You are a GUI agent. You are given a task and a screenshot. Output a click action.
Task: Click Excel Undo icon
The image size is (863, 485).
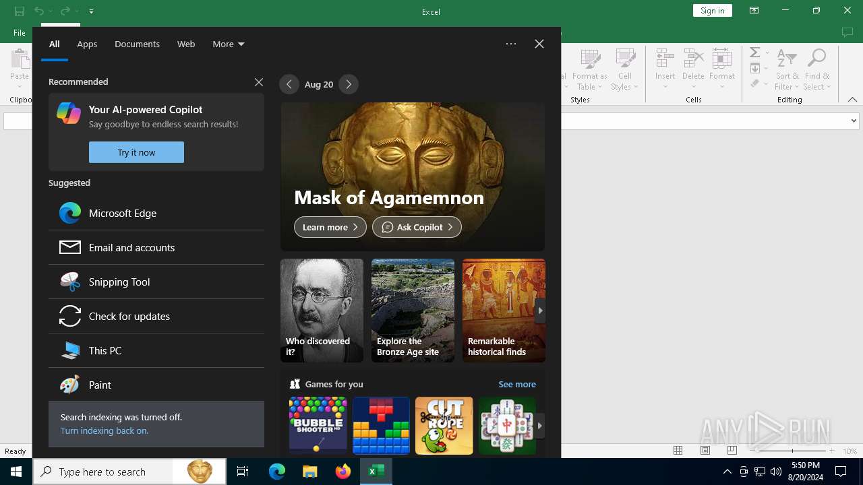click(39, 11)
